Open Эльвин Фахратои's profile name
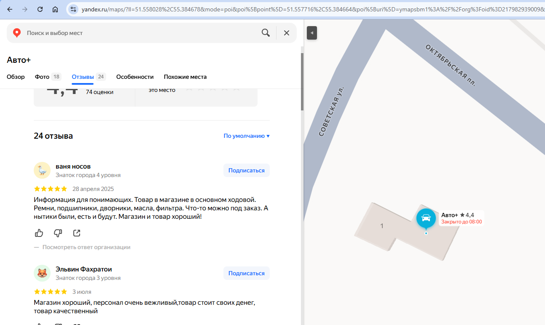This screenshot has height=325, width=545. (84, 269)
